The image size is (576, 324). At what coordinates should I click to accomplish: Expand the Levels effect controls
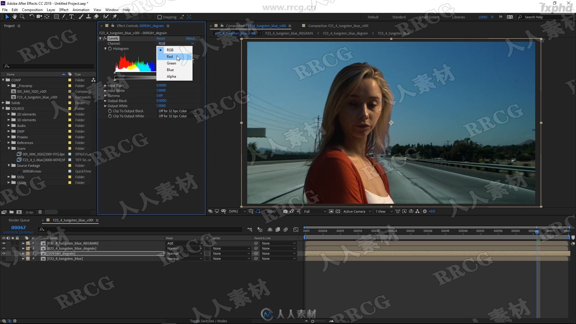tap(101, 38)
